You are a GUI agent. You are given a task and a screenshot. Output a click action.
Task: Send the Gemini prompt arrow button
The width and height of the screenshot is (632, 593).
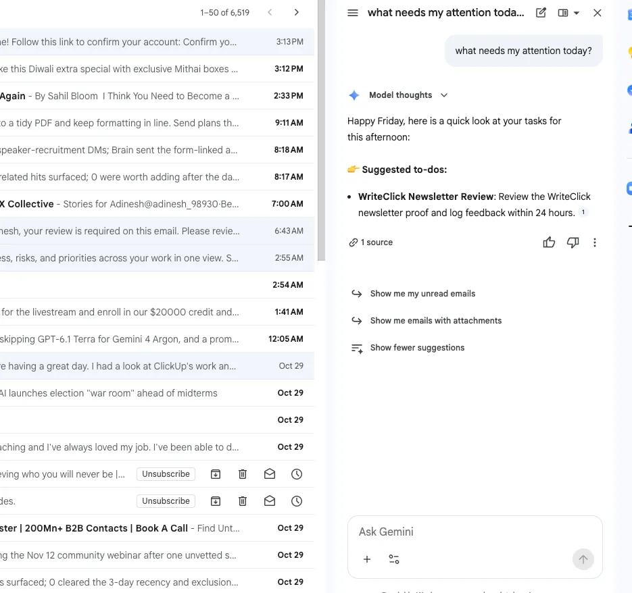click(583, 559)
